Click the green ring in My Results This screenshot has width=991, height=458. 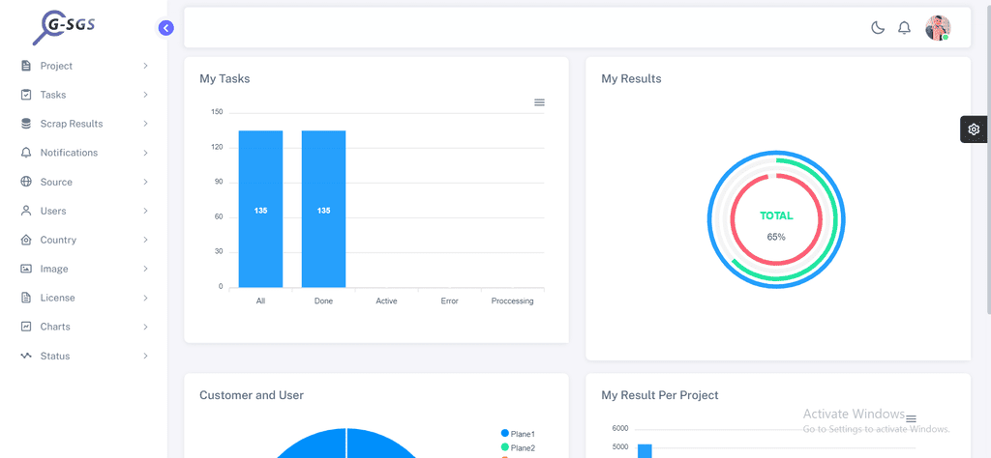tap(835, 221)
